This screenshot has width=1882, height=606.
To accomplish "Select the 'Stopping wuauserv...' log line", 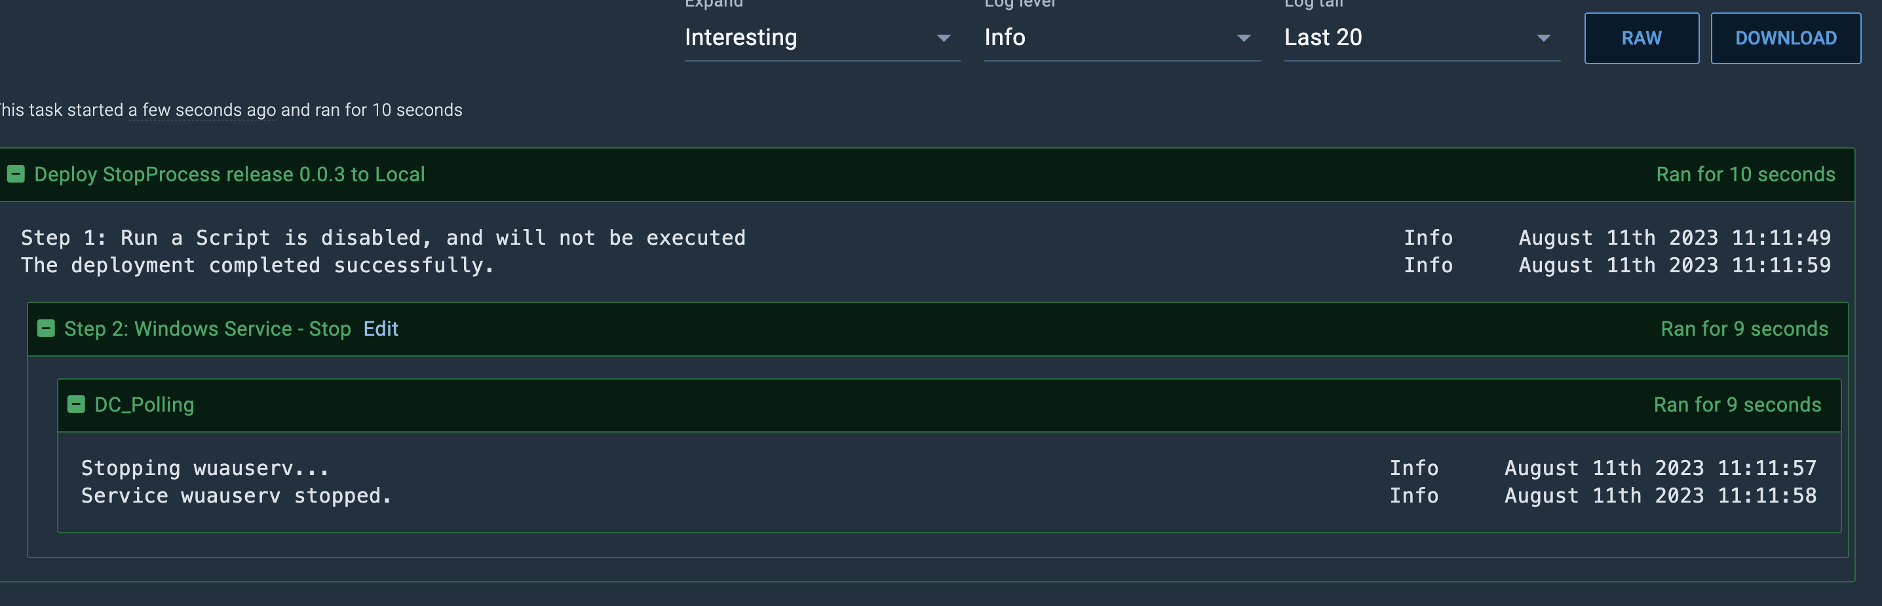I will 204,467.
